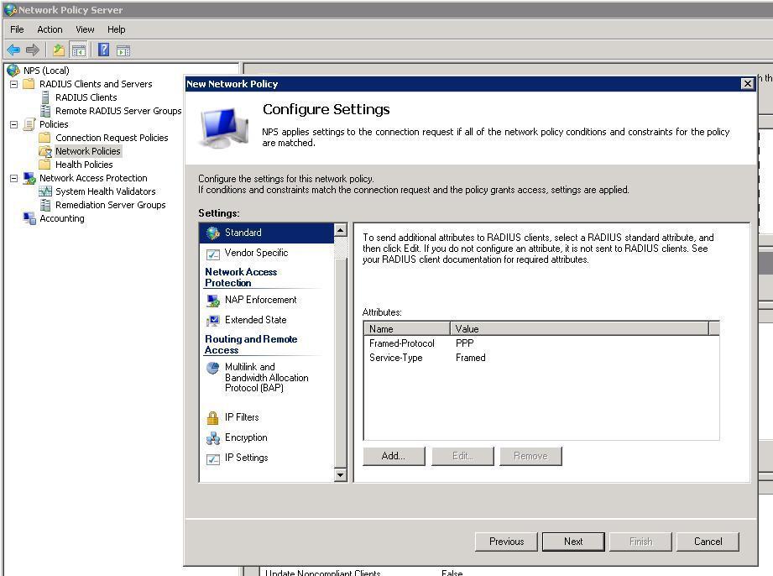This screenshot has height=576, width=773.
Task: Click the settings list scroll down arrow
Action: point(340,475)
